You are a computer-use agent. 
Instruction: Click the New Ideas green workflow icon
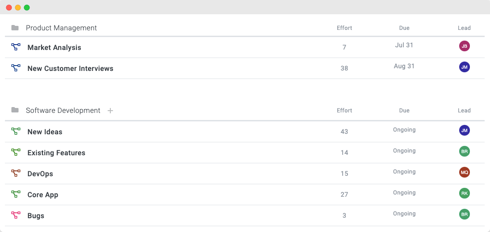point(16,131)
